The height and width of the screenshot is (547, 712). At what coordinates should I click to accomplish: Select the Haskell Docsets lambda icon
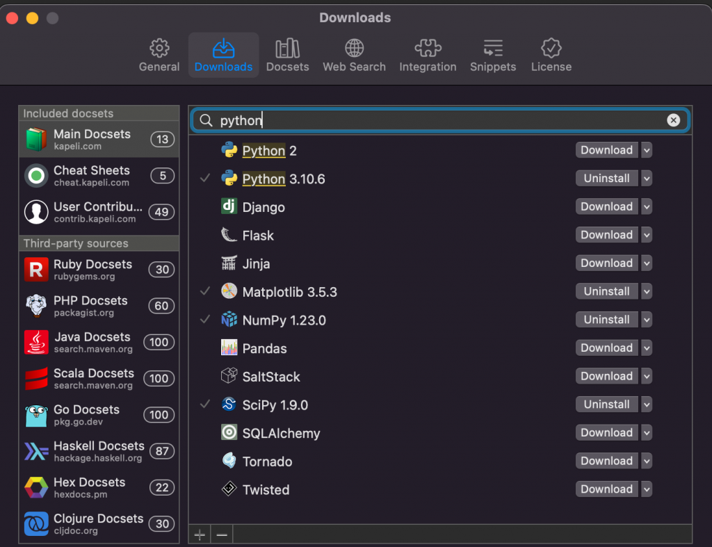[x=36, y=451]
